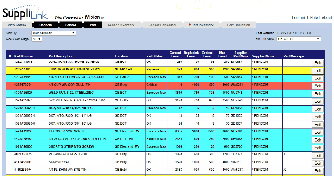
Task: Click the Part Status column header
Action: point(155,56)
